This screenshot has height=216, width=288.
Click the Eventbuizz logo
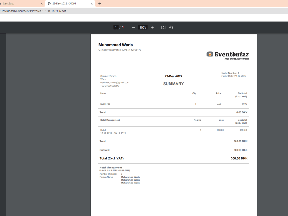228,55
